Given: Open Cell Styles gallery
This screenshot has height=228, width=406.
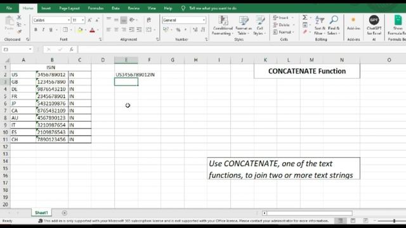Looking at the screenshot, I should click(259, 25).
